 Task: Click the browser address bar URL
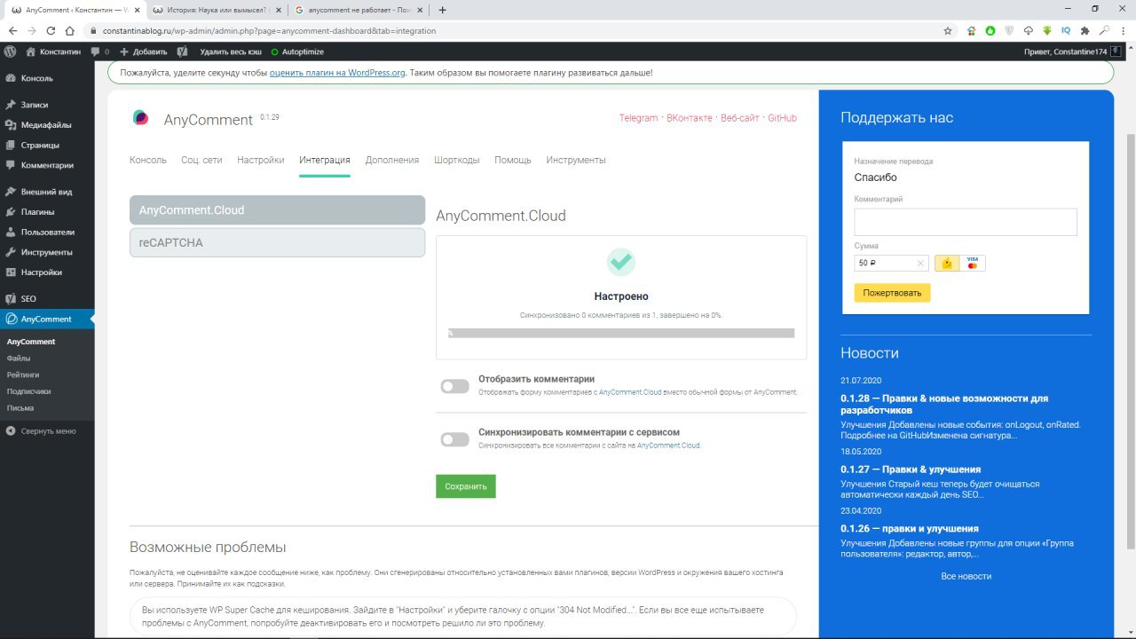pos(269,30)
